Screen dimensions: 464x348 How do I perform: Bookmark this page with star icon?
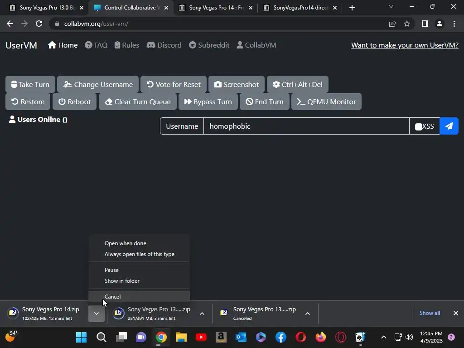[407, 24]
